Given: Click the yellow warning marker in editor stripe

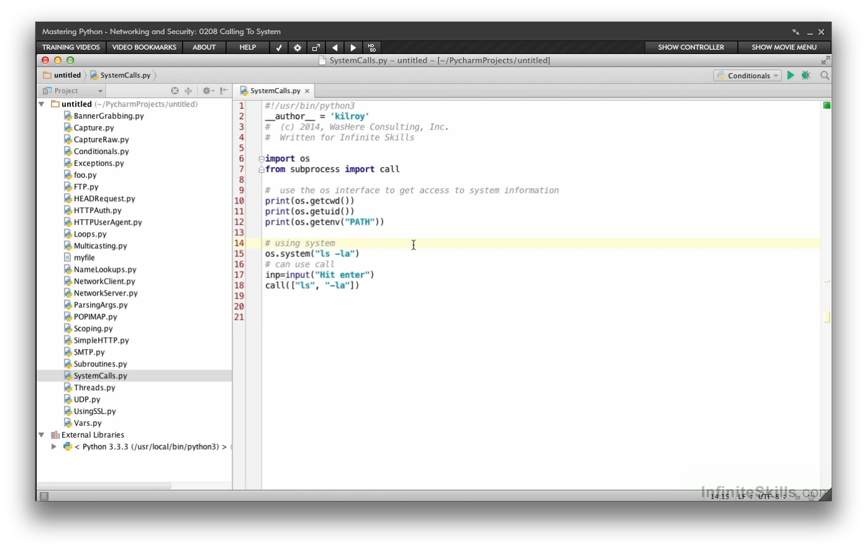Looking at the screenshot, I should click(x=827, y=317).
